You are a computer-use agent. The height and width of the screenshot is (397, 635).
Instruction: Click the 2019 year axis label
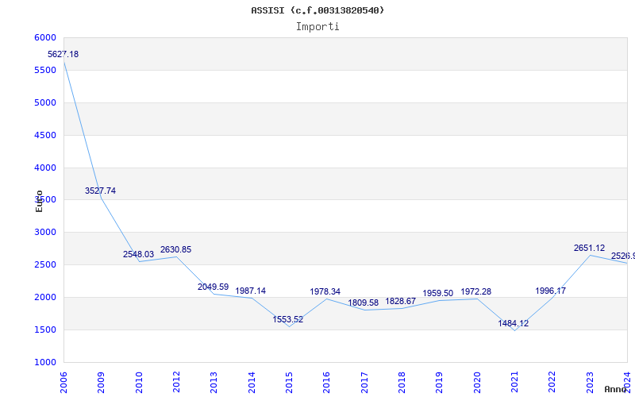click(440, 383)
